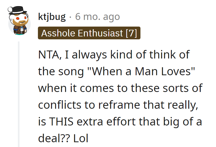Click the word "always" in the first line
This screenshot has height=147, width=216.
pos(89,55)
